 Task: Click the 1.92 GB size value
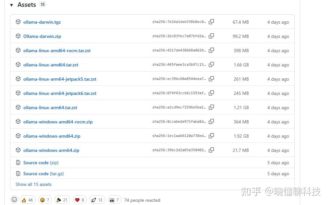tap(241, 136)
